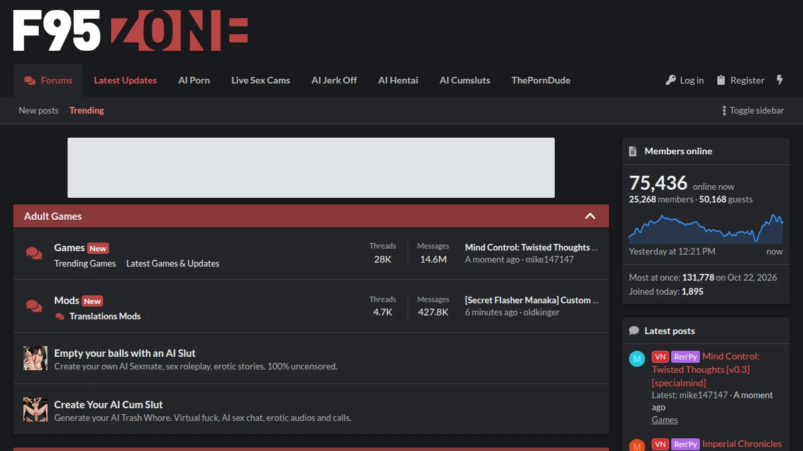Open the AI Hentai nav link
The width and height of the screenshot is (803, 451).
[x=398, y=80]
